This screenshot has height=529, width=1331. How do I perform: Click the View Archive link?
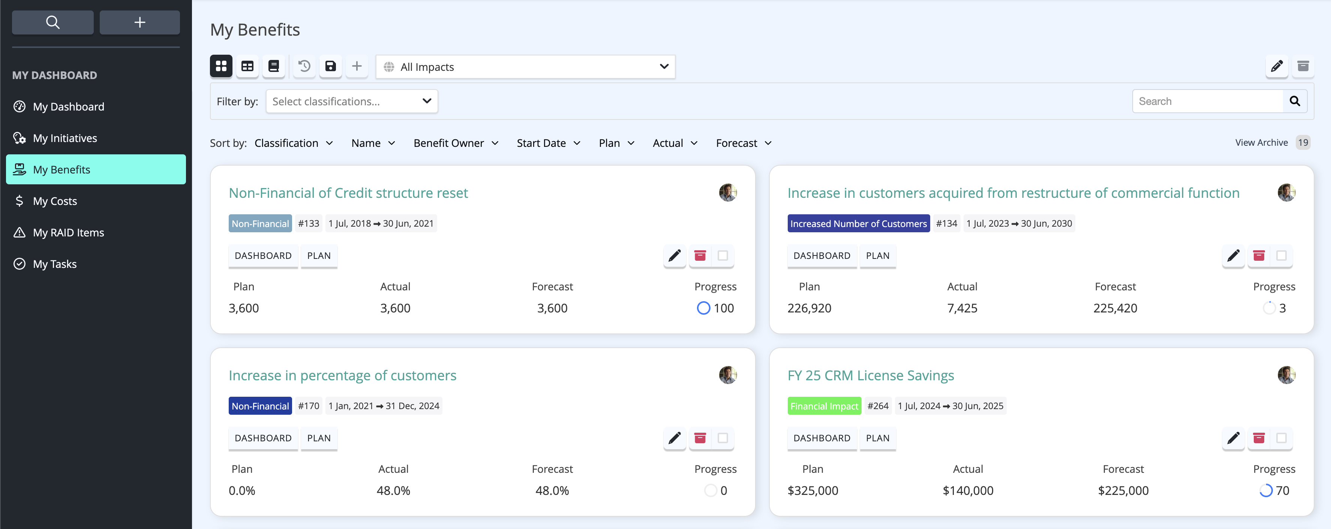(1261, 142)
